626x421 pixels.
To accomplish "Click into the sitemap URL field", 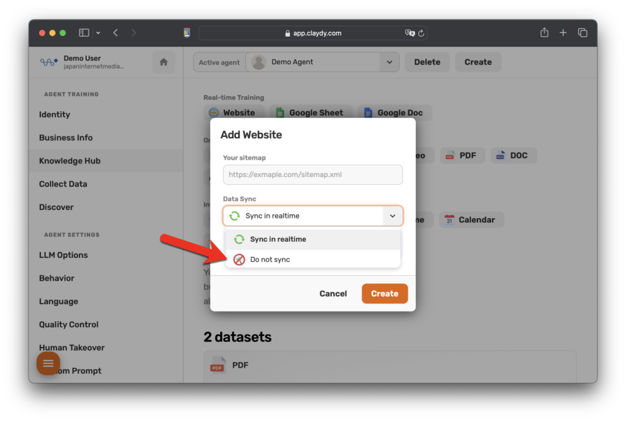I will pos(312,174).
